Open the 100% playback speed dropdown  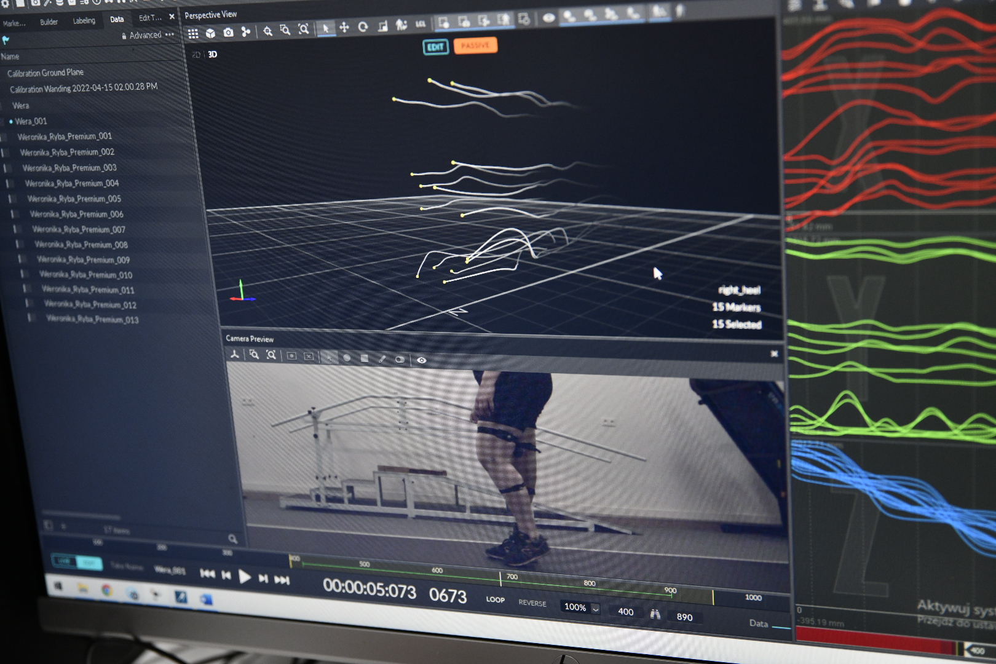[x=581, y=607]
